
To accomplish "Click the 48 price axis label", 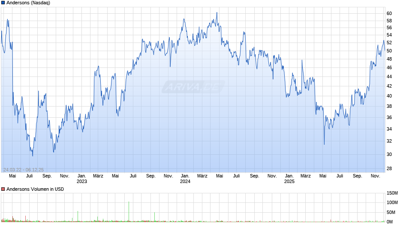I will coord(389,59).
